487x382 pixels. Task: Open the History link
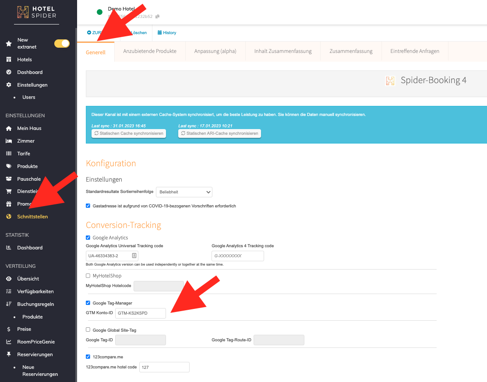[x=167, y=33]
